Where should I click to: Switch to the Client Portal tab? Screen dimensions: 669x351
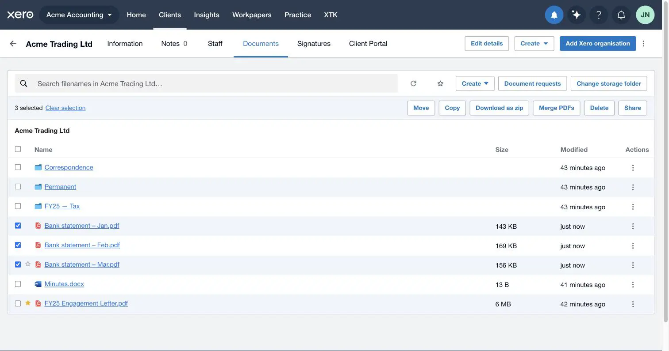[368, 43]
